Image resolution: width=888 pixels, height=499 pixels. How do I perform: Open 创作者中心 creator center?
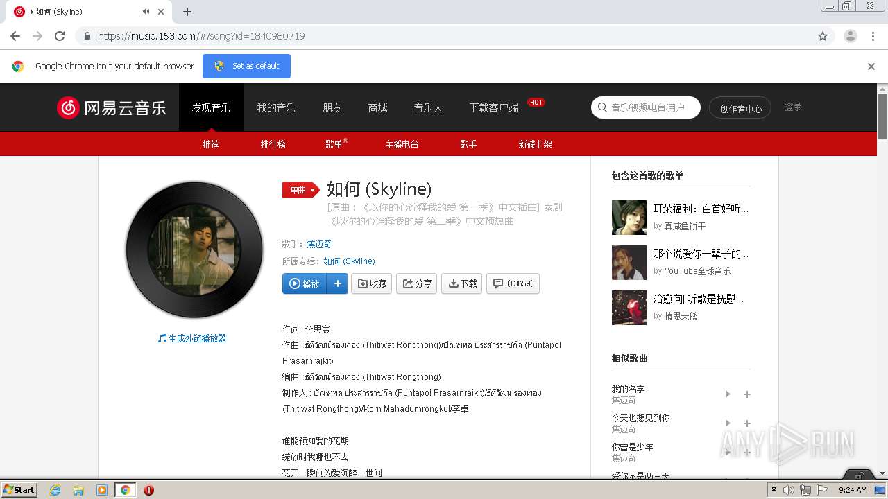tap(740, 107)
